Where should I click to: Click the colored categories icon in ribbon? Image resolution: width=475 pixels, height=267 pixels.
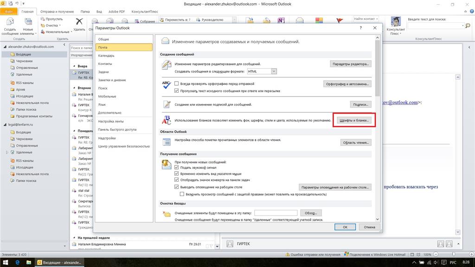319,20
